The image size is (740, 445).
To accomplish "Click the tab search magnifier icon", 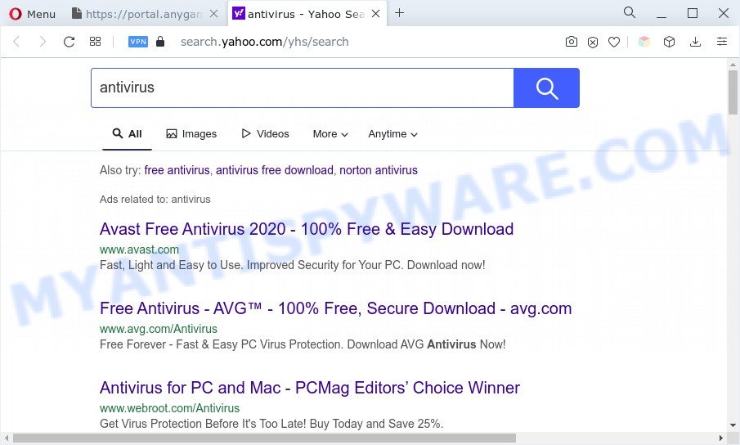I will pos(629,12).
